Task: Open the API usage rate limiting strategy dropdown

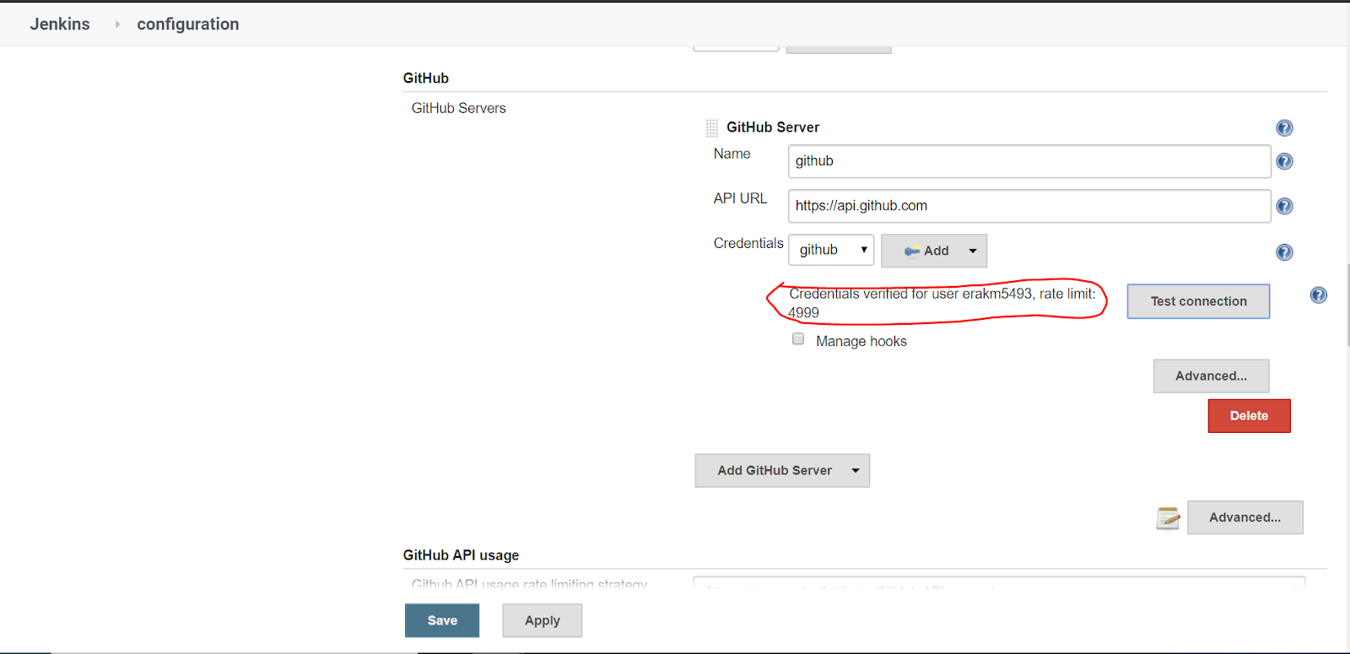Action: pos(999,582)
